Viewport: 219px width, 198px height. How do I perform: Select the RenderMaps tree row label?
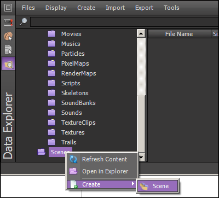coord(79,73)
